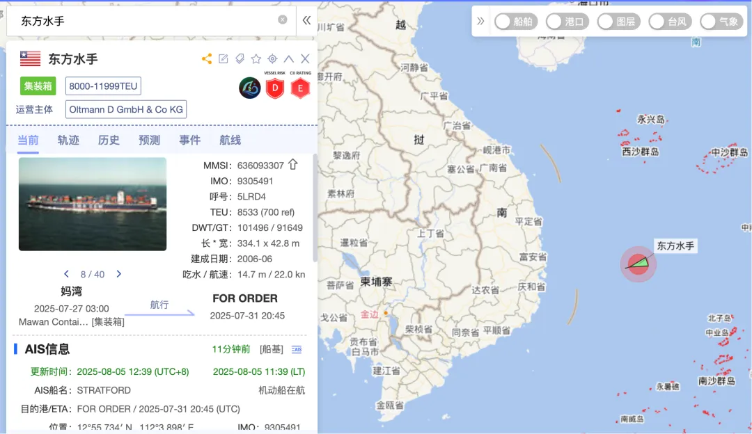Viewport: 752px width, 434px height.
Task: Click the AIS ship name STRATFORD
Action: click(104, 390)
